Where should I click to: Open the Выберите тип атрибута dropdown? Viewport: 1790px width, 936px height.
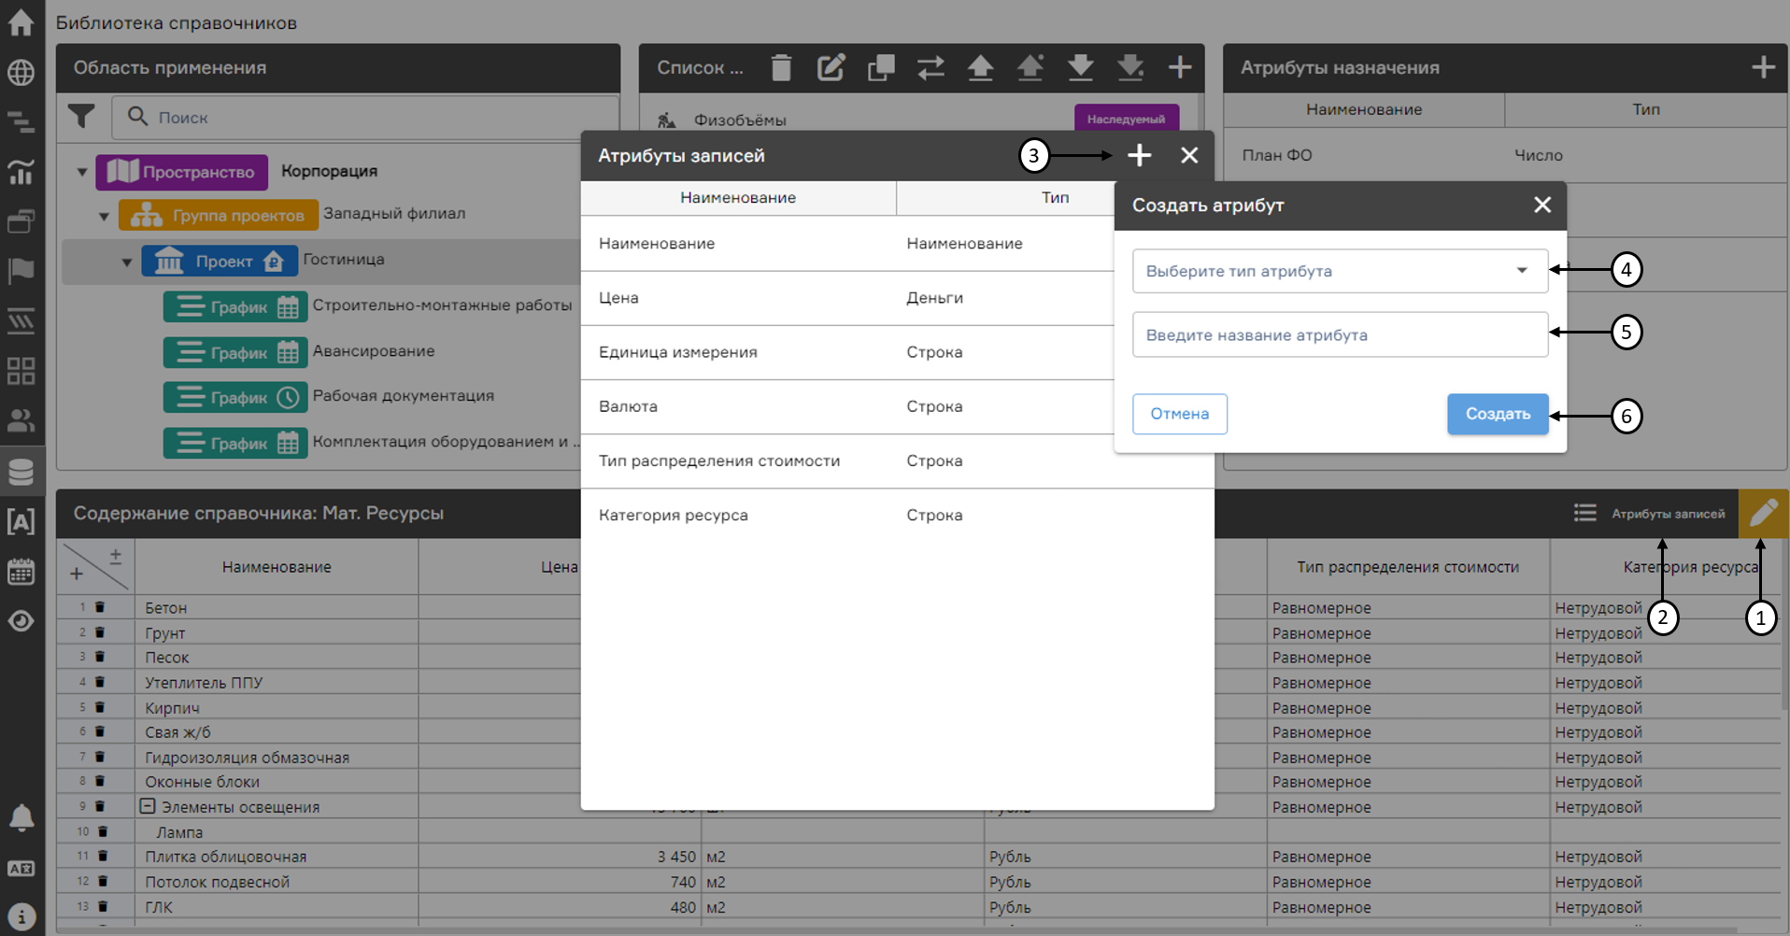pyautogui.click(x=1340, y=271)
